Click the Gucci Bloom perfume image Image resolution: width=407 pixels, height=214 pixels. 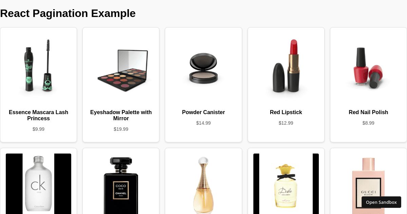(x=368, y=184)
